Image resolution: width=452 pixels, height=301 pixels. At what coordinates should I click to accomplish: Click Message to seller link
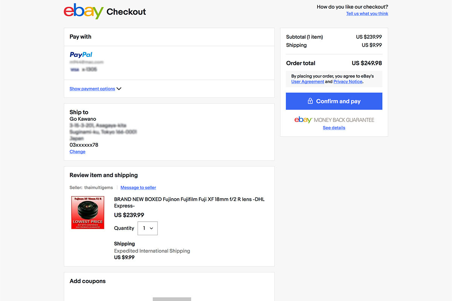point(138,187)
